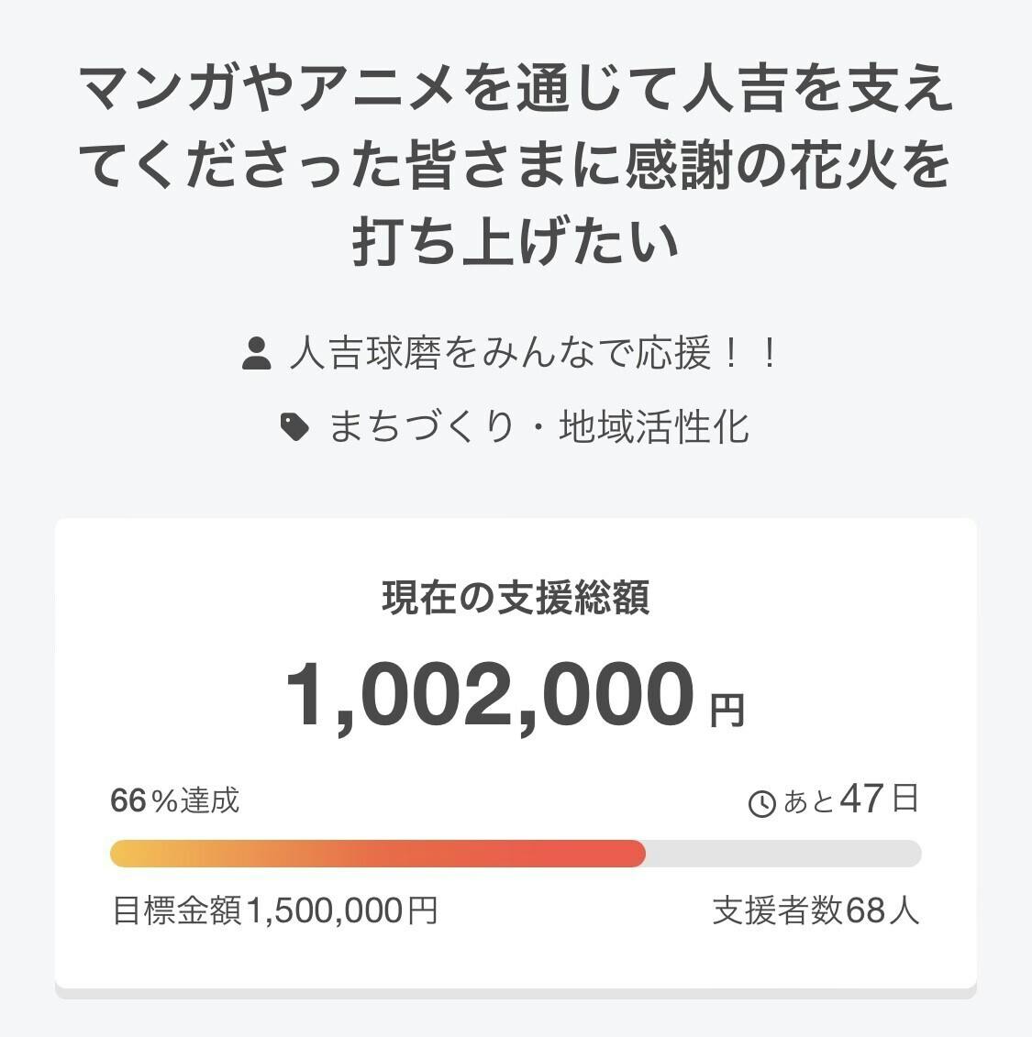Screen dimensions: 1032x1037
Task: Open the まちづくり・地域活性化 category
Action: click(539, 427)
